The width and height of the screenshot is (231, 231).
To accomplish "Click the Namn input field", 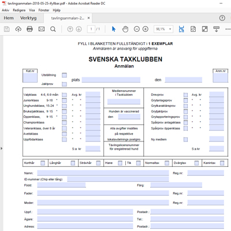I will 103,173.
